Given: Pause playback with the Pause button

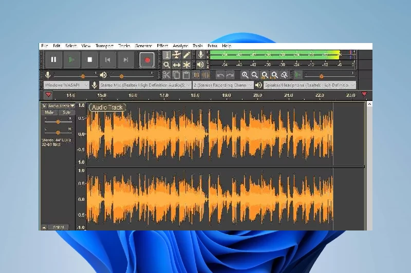Looking at the screenshot, I should coord(53,59).
